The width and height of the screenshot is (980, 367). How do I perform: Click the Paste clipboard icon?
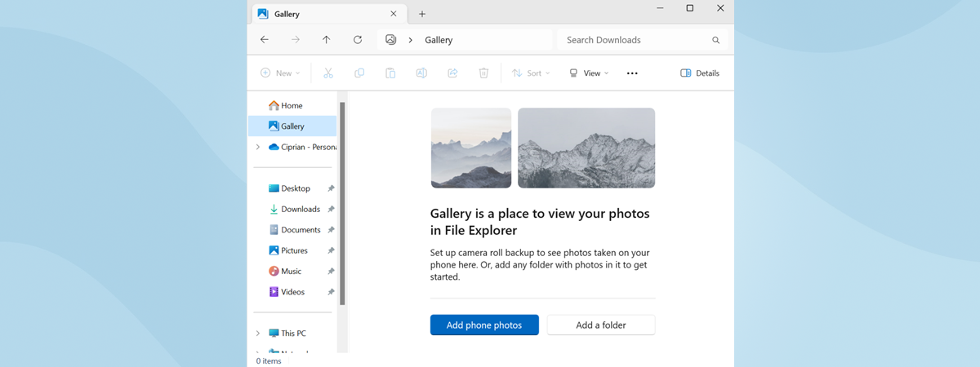point(390,73)
